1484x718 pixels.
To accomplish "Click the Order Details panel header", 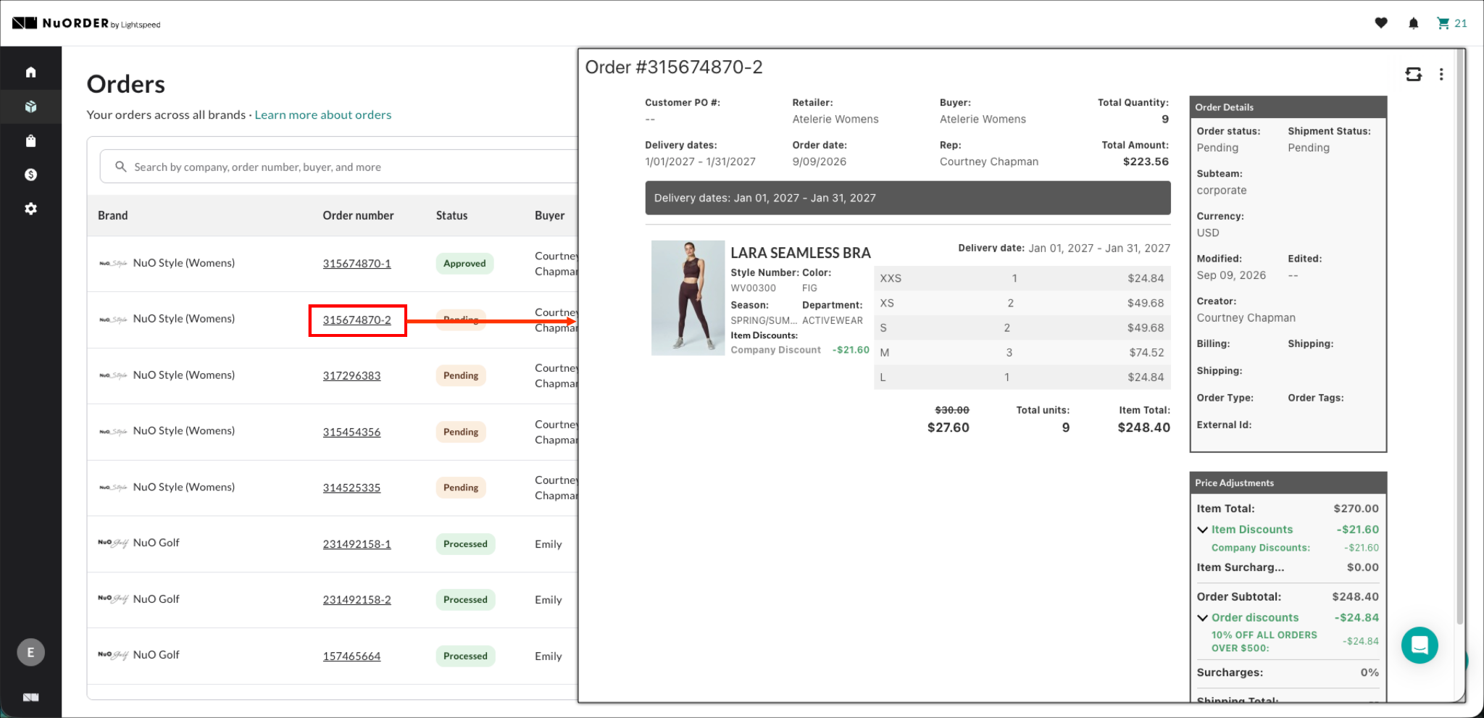I will click(1288, 107).
